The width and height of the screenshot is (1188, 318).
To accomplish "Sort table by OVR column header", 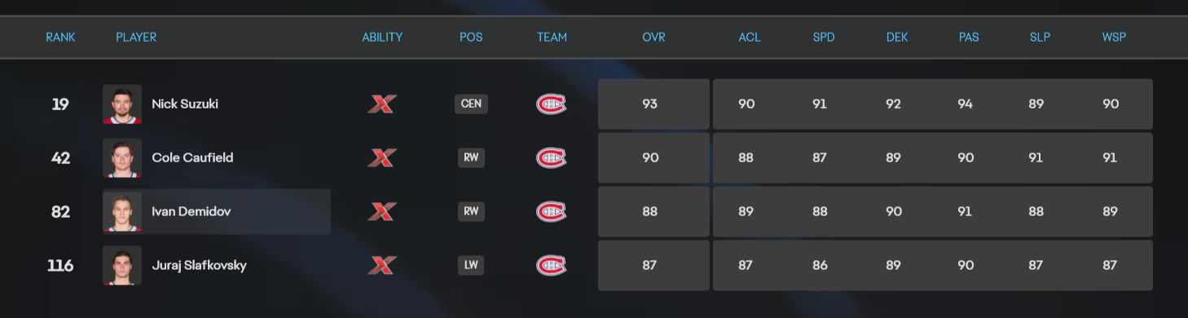I will click(x=653, y=38).
